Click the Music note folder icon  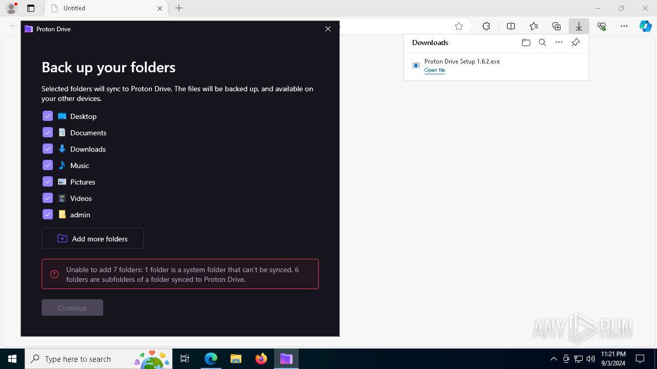coord(62,165)
